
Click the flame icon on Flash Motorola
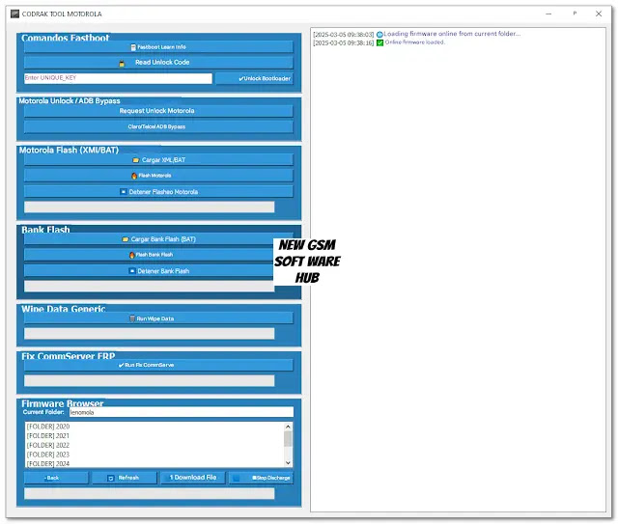click(134, 176)
